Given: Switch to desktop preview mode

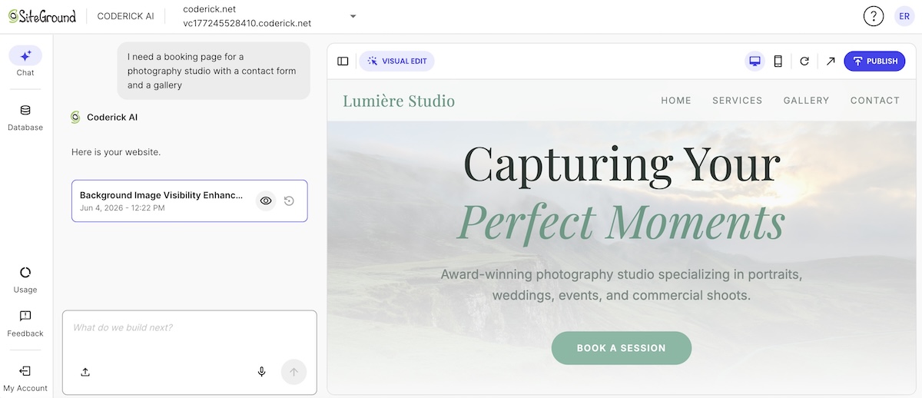Looking at the screenshot, I should point(755,61).
